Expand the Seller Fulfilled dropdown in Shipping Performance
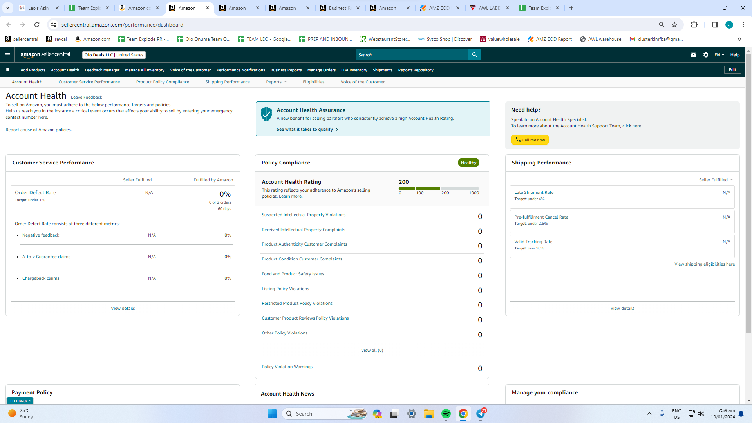 [716, 180]
